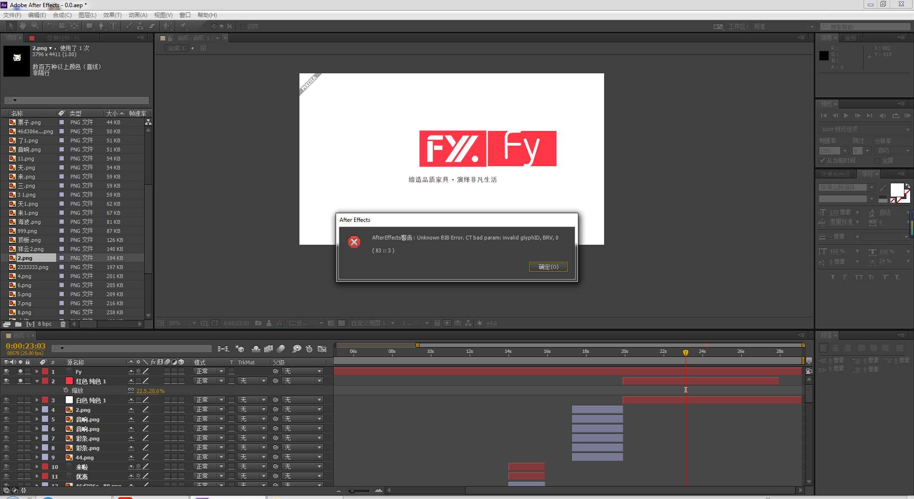The height and width of the screenshot is (499, 914).
Task: Select the Pen tool
Action: pyautogui.click(x=101, y=26)
